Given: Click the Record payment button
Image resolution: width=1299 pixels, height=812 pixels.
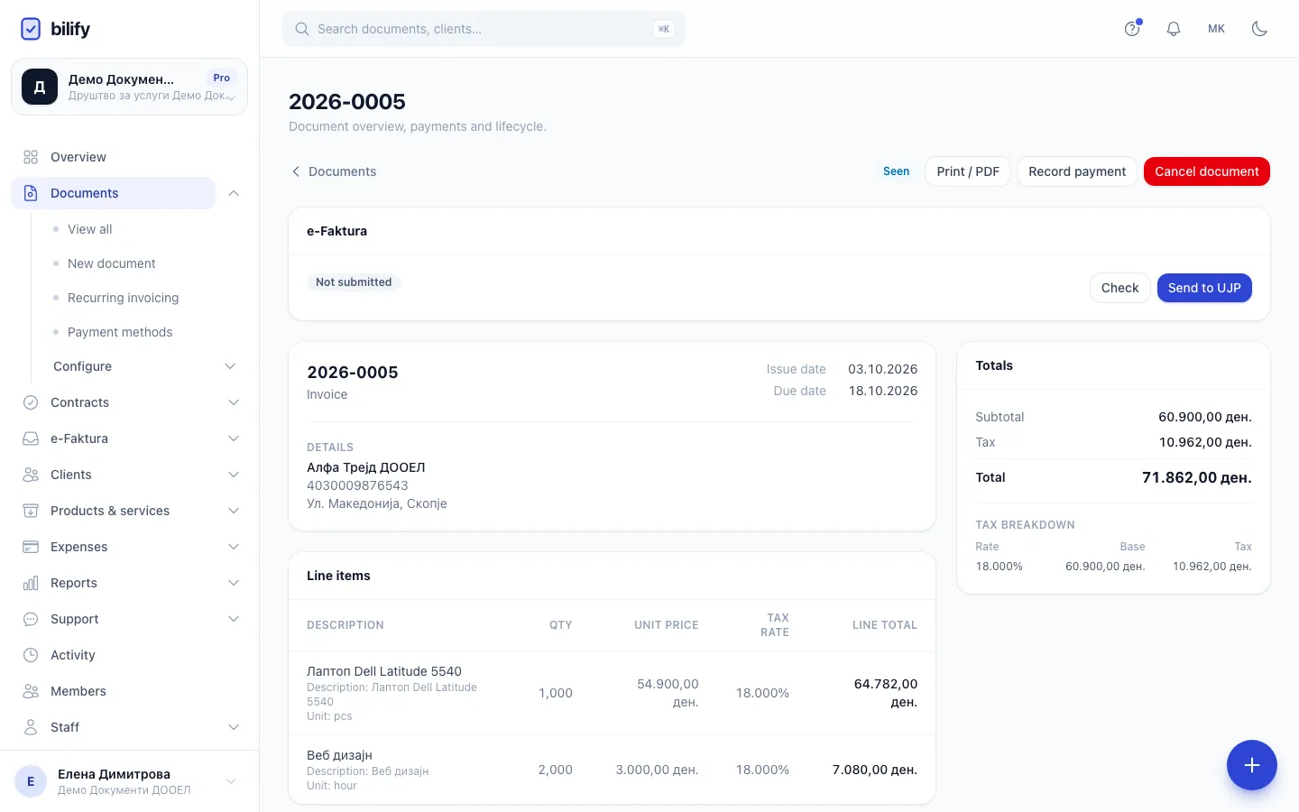Looking at the screenshot, I should [1077, 171].
